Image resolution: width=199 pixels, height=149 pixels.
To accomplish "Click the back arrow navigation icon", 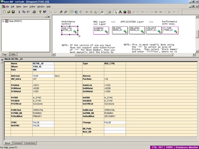I will pyautogui.click(x=87, y=12).
